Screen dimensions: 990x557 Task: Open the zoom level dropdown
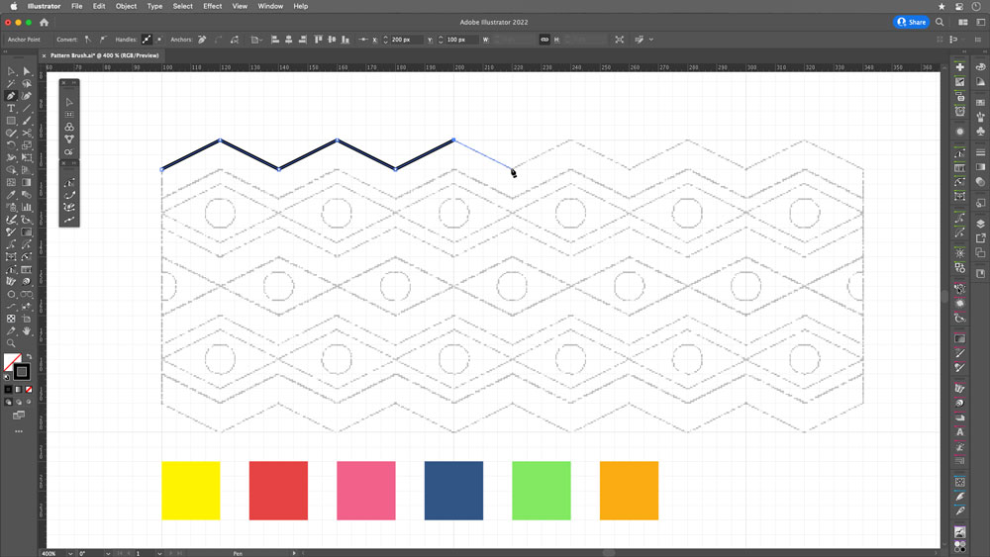tap(70, 553)
